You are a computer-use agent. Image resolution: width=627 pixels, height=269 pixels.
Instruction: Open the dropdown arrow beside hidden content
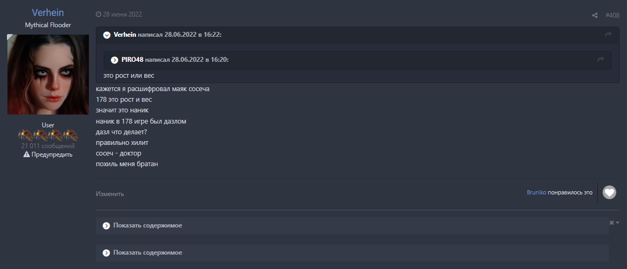click(x=617, y=222)
